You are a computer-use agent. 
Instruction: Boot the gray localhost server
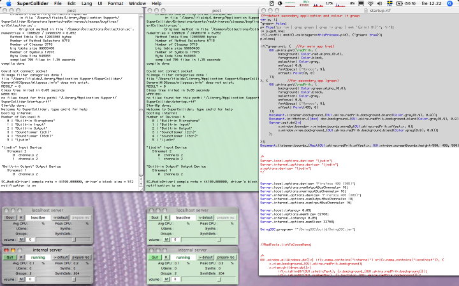point(10,218)
